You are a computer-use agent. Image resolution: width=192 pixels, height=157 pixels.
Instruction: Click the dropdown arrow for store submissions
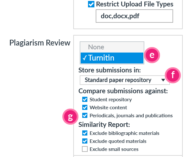pos(163,80)
